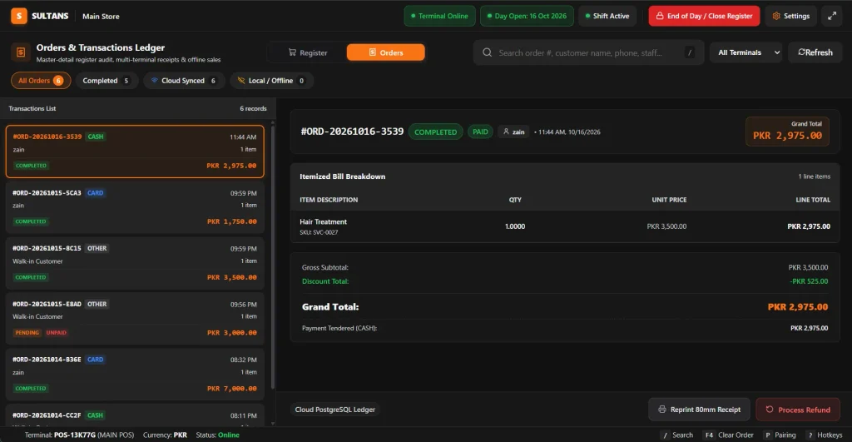This screenshot has height=442, width=852.
Task: Click Currency: PKR in status bar
Action: [x=166, y=435]
